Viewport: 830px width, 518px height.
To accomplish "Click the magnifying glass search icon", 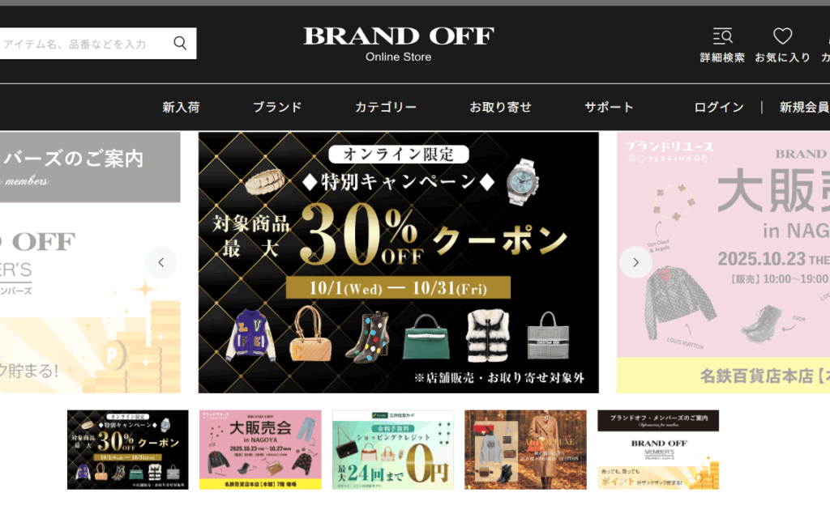I will pos(180,44).
